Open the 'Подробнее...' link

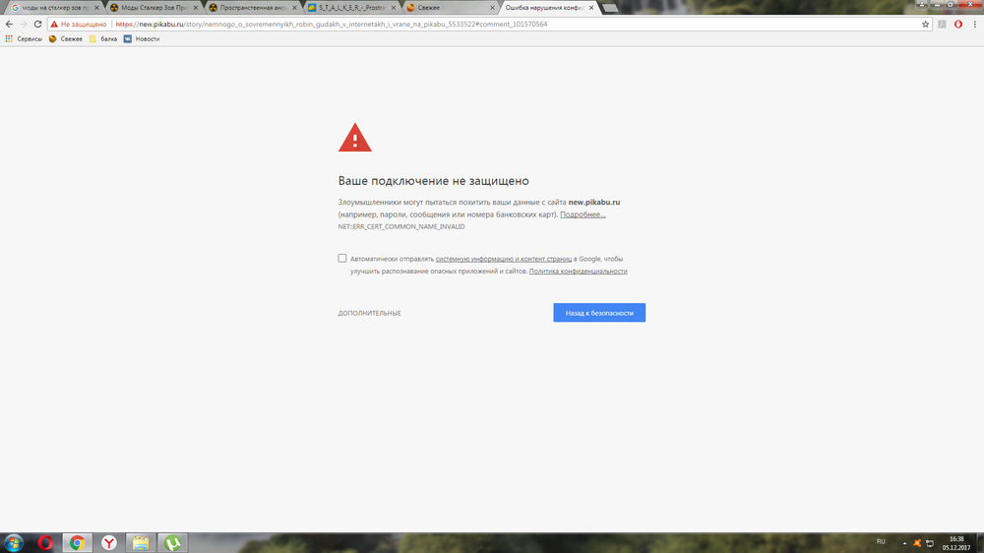click(583, 215)
